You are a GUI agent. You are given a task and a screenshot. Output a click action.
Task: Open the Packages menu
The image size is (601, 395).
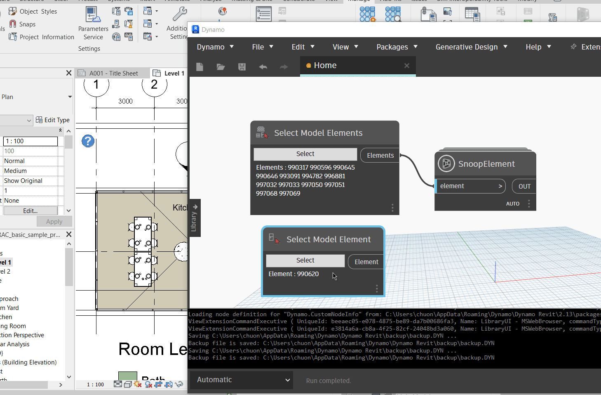point(397,47)
